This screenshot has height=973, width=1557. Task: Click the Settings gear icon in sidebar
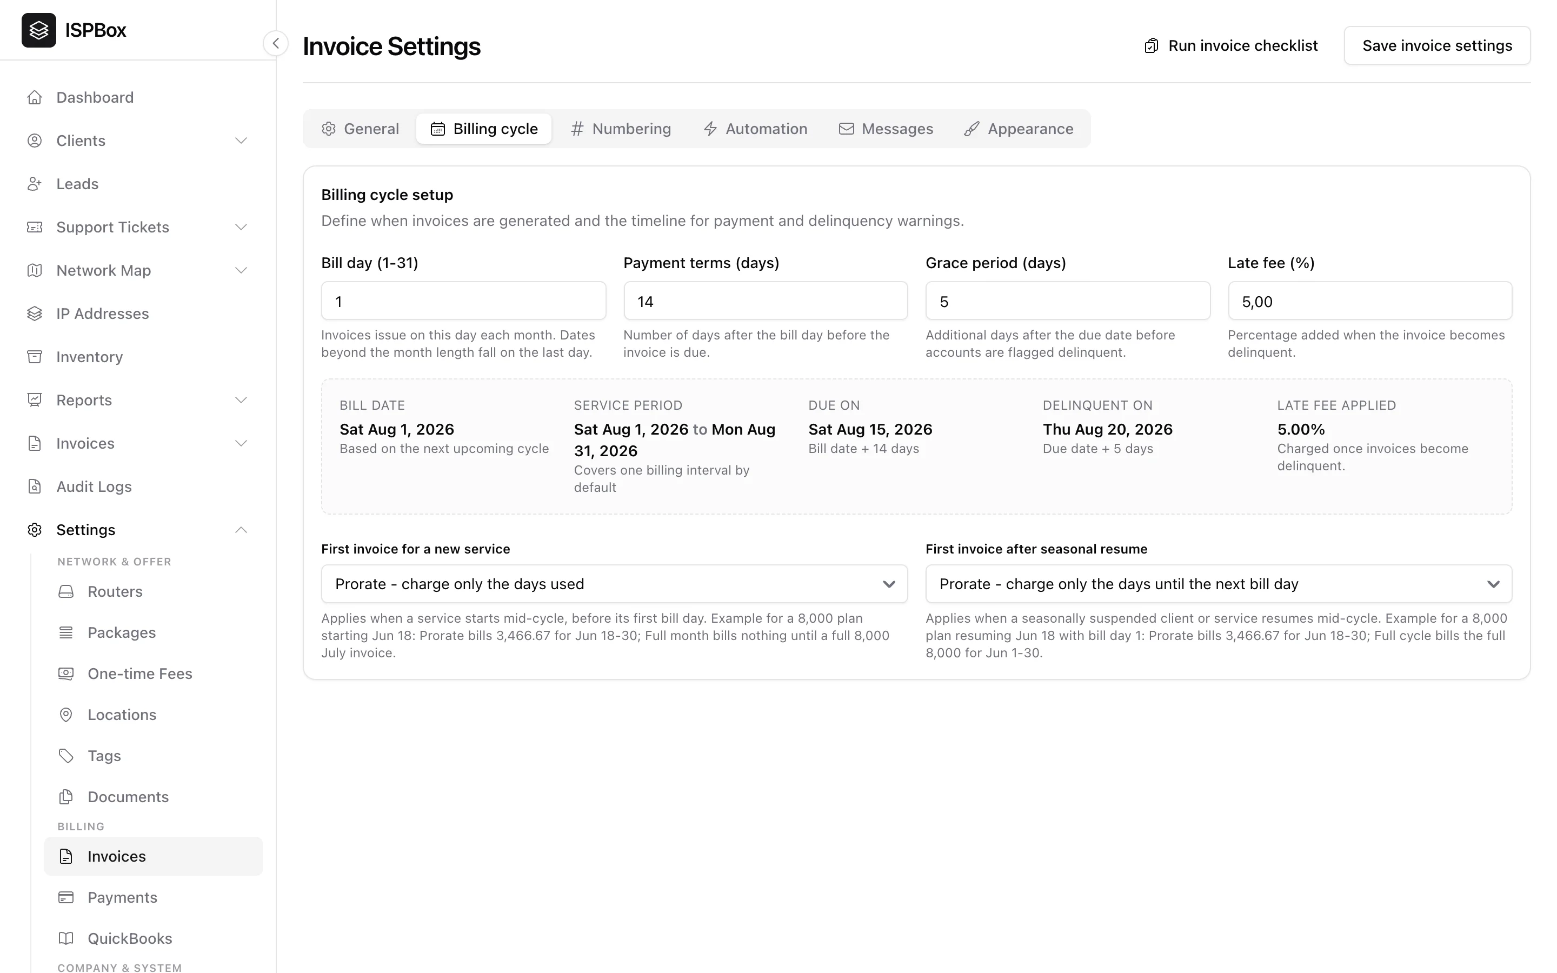coord(35,530)
